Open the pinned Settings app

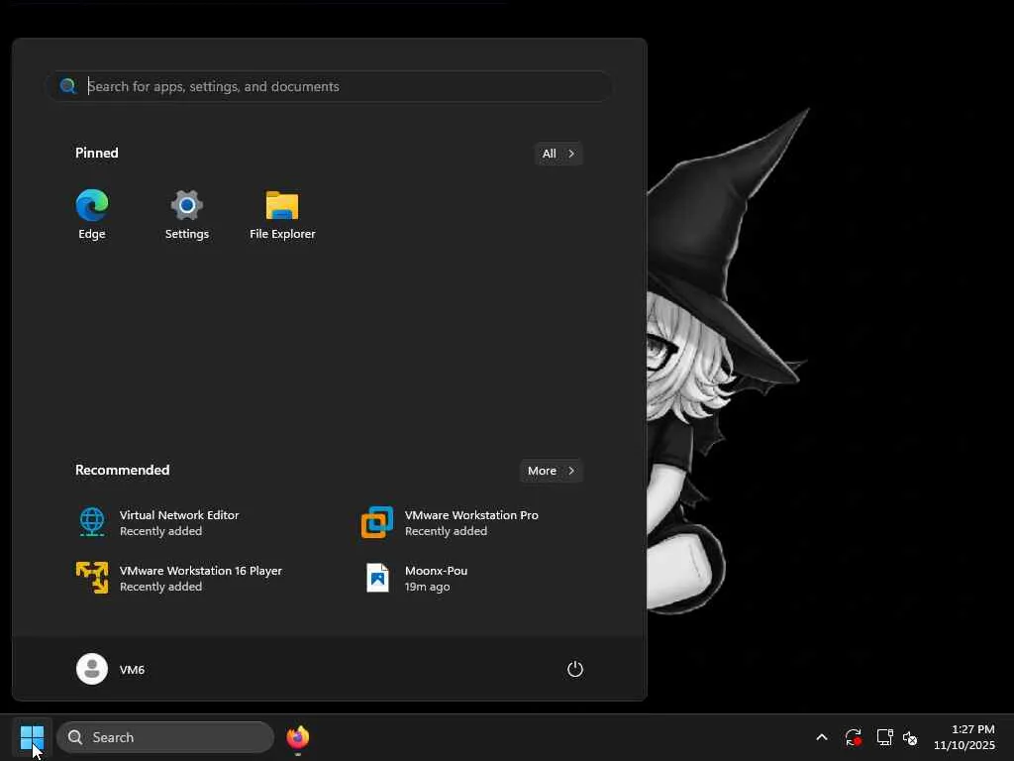point(187,215)
